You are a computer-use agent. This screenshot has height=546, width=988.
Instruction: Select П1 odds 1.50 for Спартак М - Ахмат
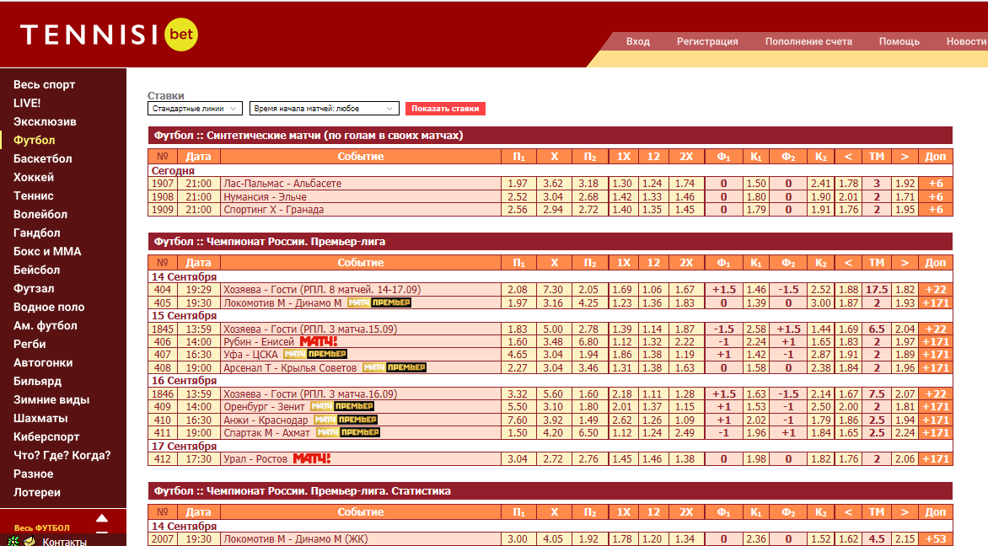pyautogui.click(x=518, y=432)
